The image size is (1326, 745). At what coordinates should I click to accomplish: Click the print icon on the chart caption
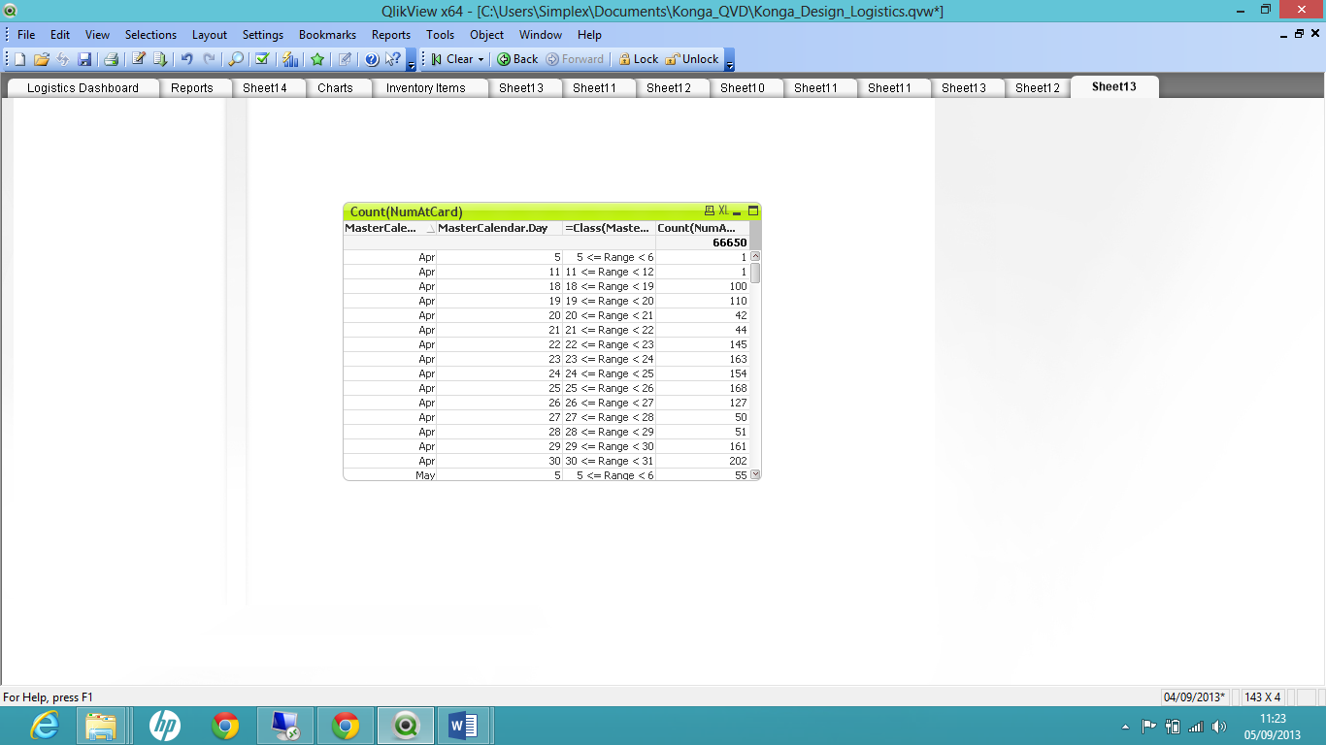[x=710, y=211]
